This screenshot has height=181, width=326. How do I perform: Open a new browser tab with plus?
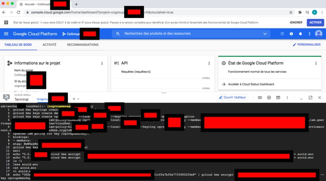[76, 4]
